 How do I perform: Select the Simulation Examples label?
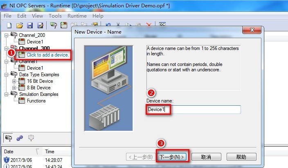[39, 94]
